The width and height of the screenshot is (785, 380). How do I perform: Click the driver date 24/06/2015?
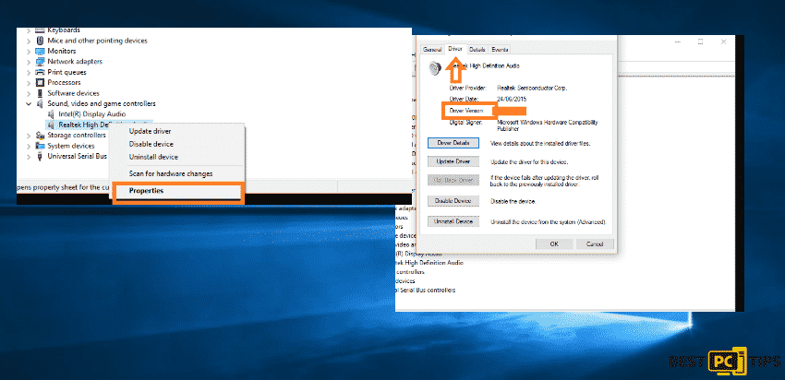pos(511,99)
